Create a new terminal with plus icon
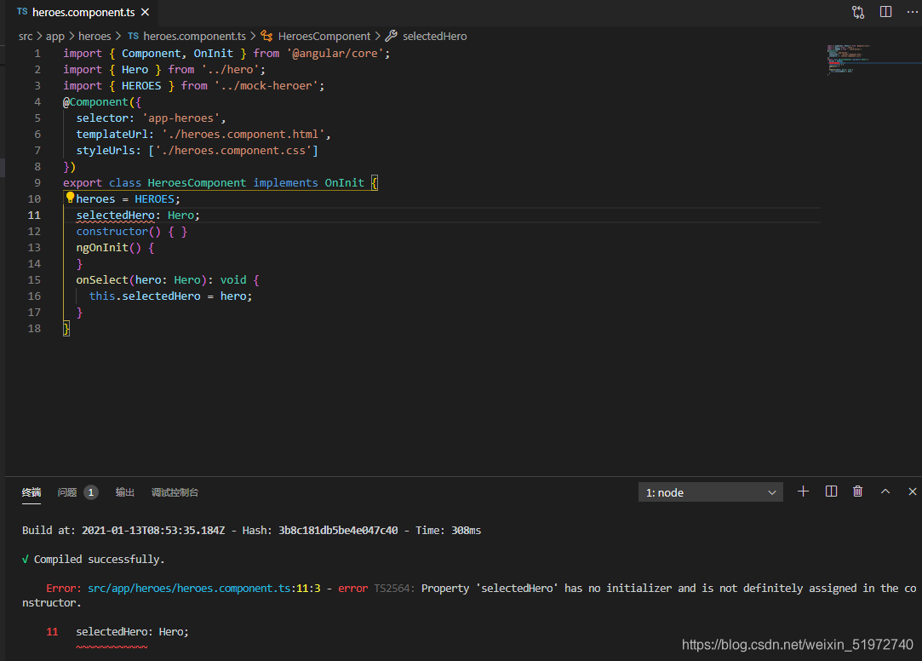The width and height of the screenshot is (922, 661). [803, 491]
